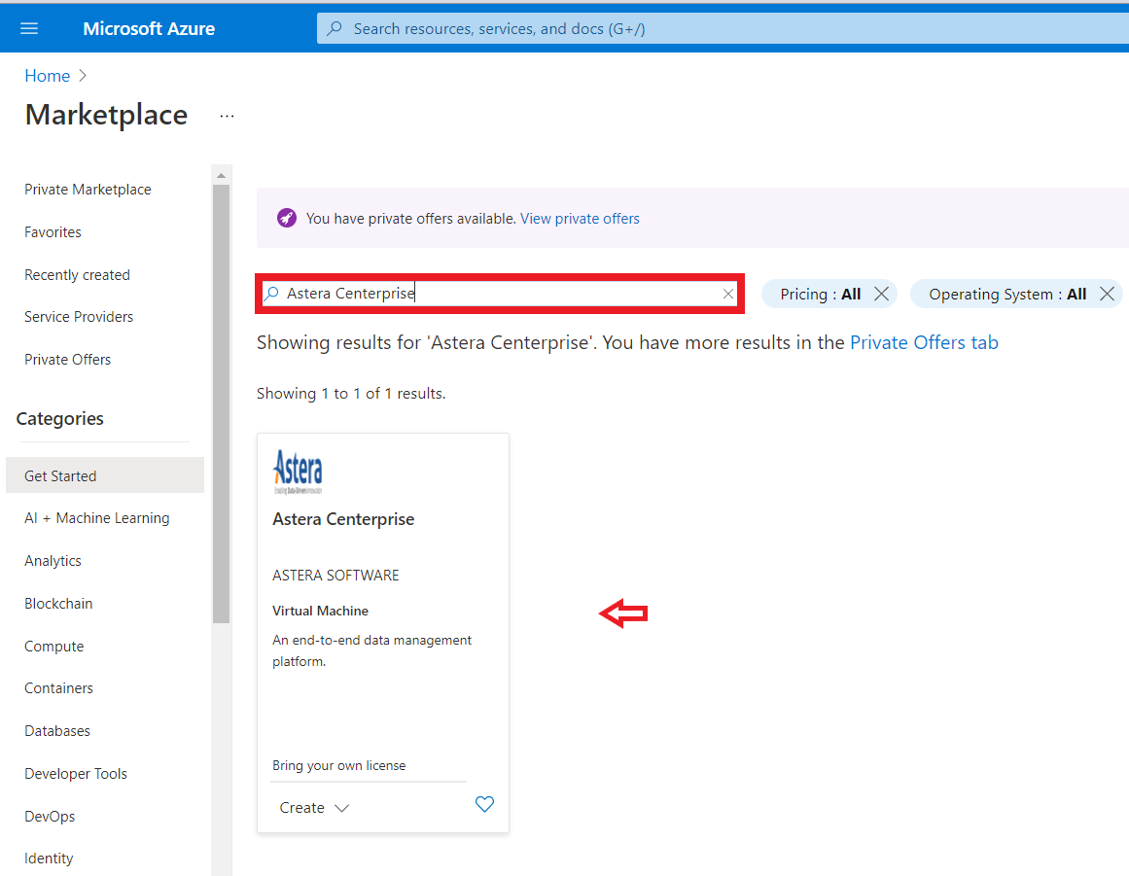Open the Favorites sidebar item
Viewport: 1129px width, 876px height.
tap(53, 232)
